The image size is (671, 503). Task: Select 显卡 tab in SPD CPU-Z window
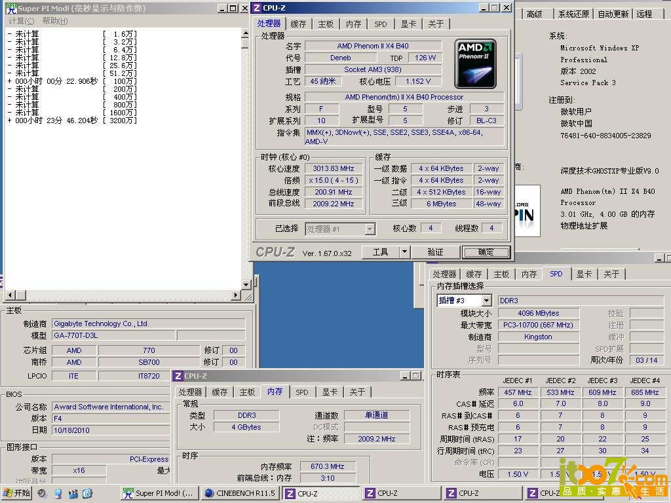(584, 274)
